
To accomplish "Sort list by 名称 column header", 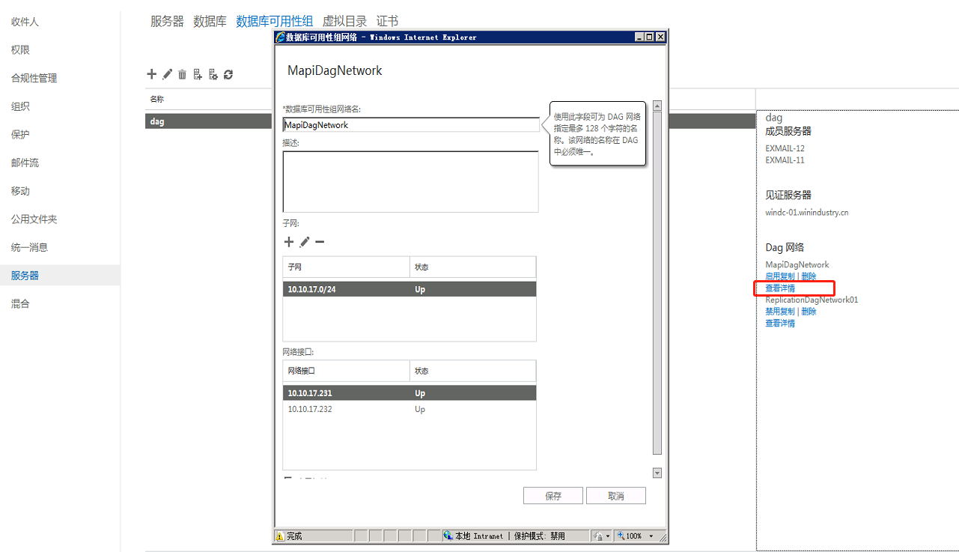I will pyautogui.click(x=156, y=99).
